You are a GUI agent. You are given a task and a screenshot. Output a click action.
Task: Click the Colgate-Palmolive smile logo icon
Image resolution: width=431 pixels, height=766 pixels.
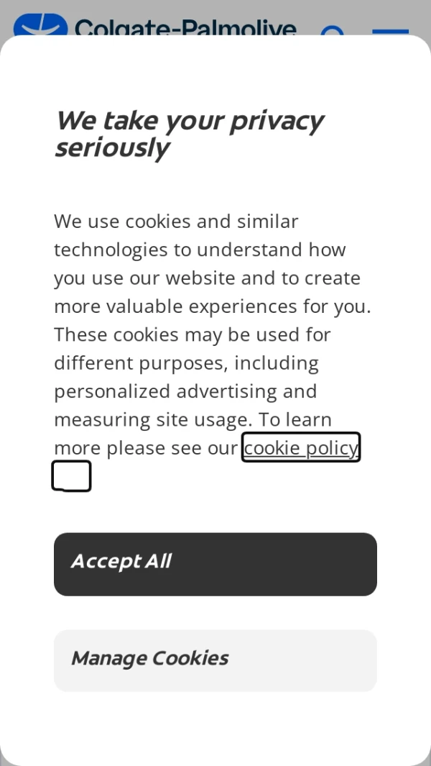click(x=40, y=25)
